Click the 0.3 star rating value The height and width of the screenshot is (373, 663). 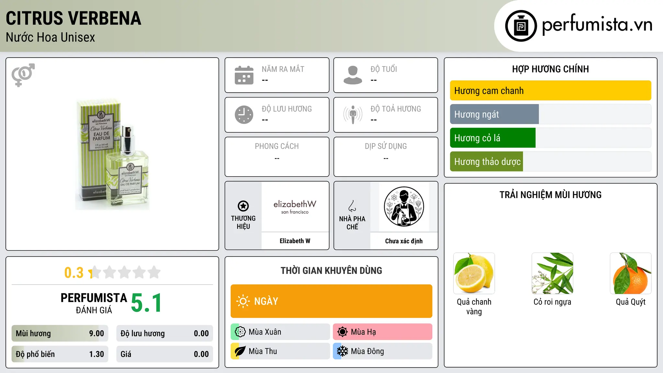[74, 273]
